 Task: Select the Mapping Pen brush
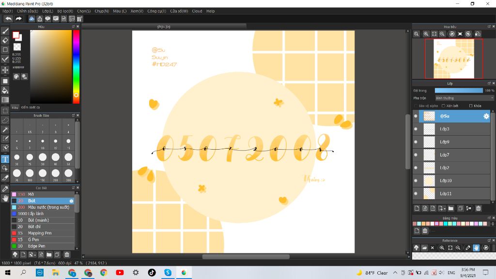coord(43,233)
